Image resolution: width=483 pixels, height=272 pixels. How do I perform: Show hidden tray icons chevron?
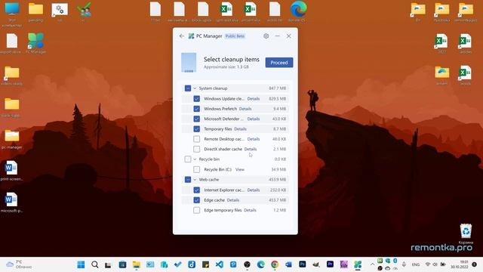coord(372,264)
